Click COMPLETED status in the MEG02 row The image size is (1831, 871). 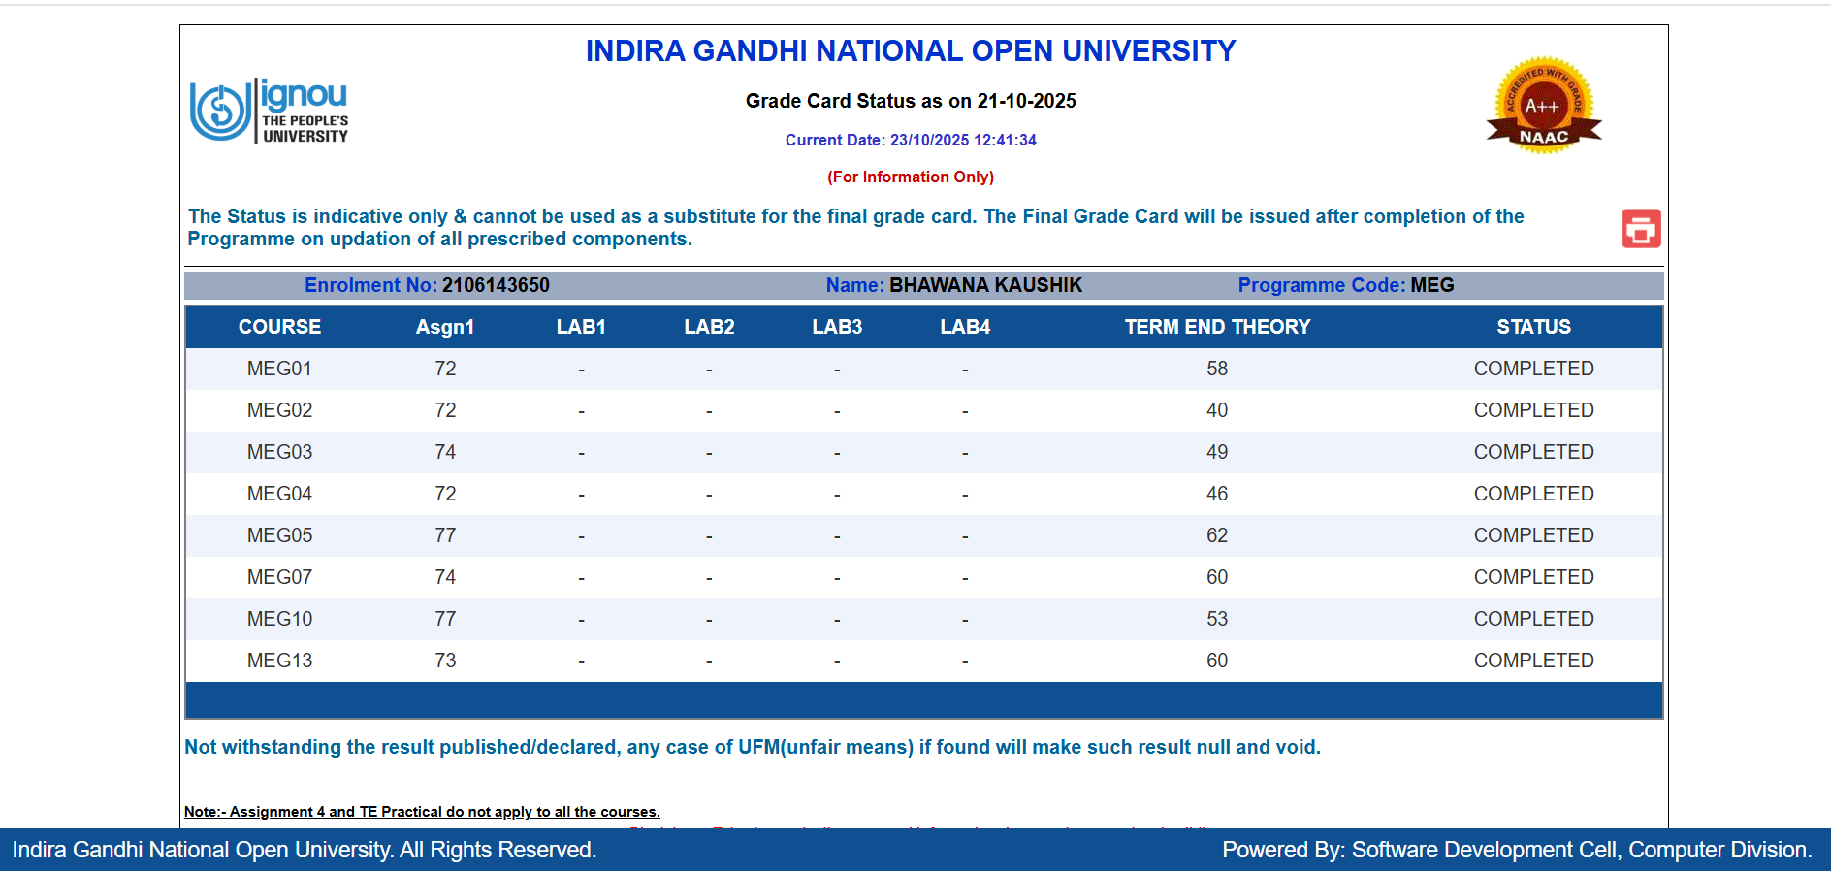click(x=1533, y=410)
